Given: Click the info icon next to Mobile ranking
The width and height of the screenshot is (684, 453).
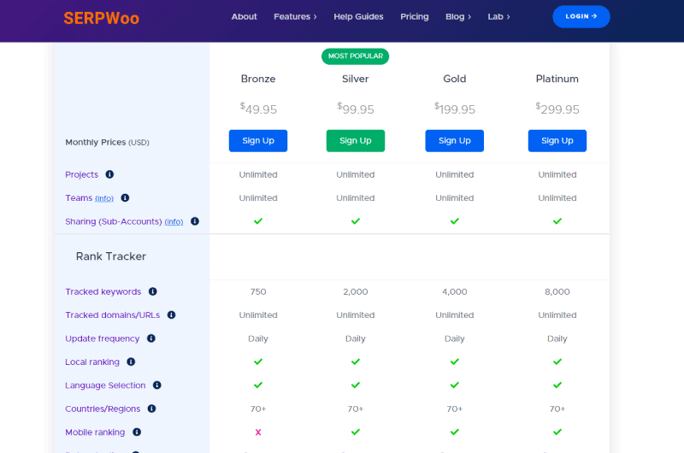Looking at the screenshot, I should click(x=137, y=432).
